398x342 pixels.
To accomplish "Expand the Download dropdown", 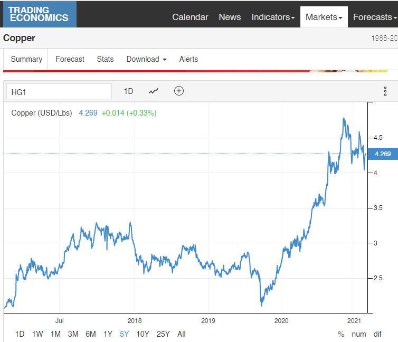I will click(146, 59).
